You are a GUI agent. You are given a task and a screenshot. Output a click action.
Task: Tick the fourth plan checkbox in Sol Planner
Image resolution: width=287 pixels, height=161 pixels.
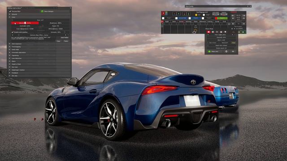pos(203,18)
